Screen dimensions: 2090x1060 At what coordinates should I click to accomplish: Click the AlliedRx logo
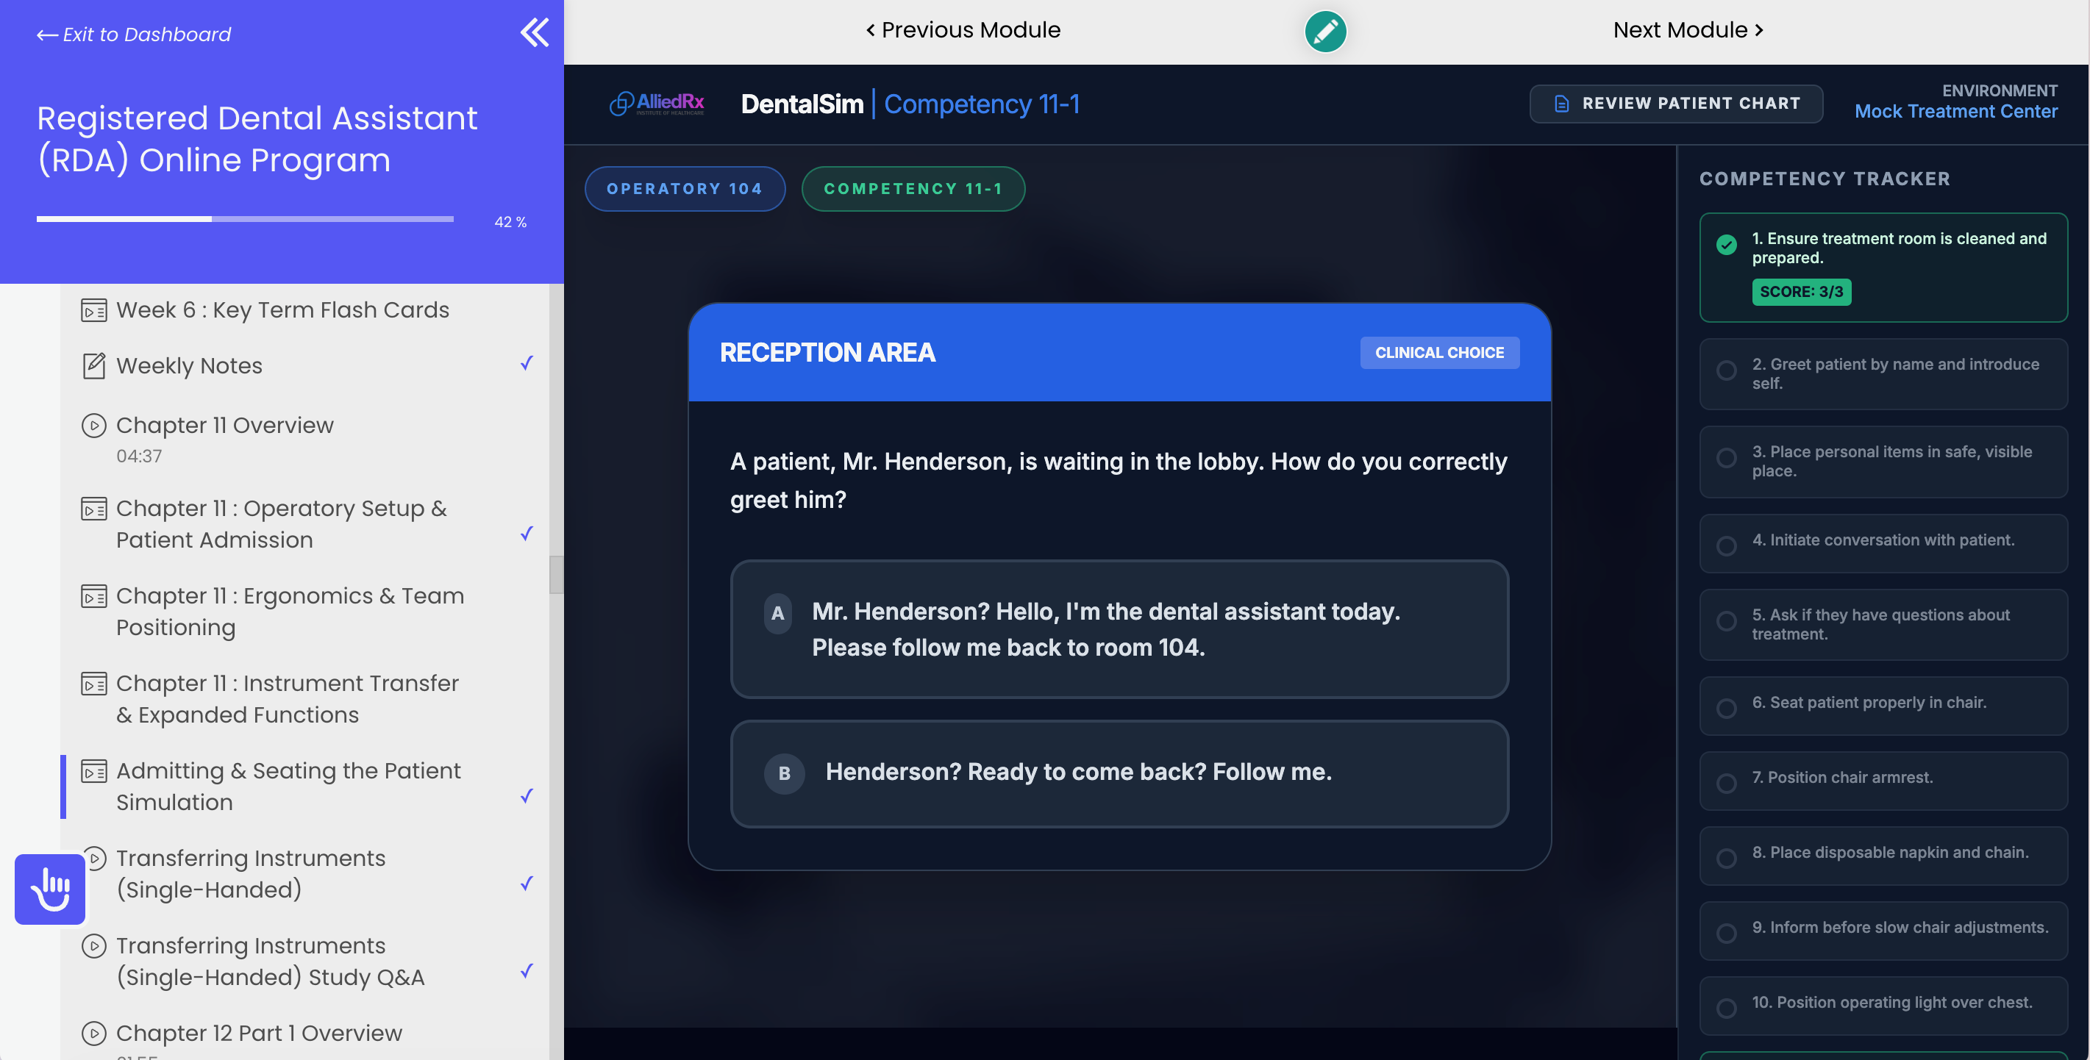(x=657, y=104)
